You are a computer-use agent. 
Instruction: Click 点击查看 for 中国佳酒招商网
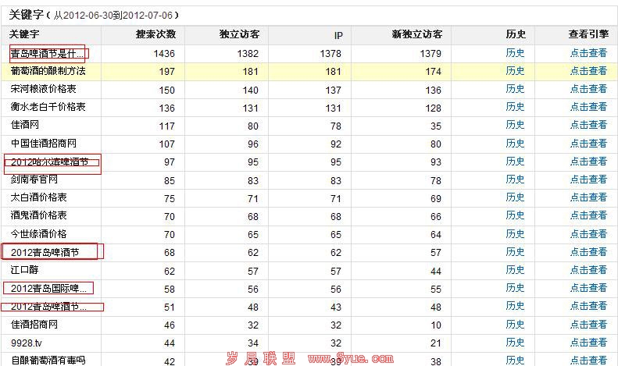click(x=588, y=144)
